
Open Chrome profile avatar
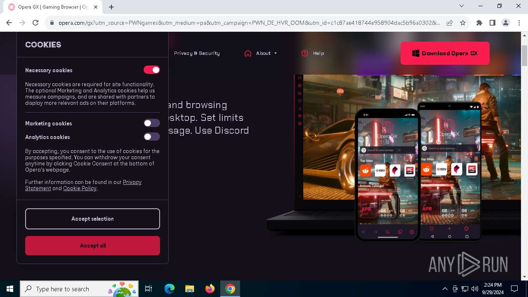coord(506,23)
